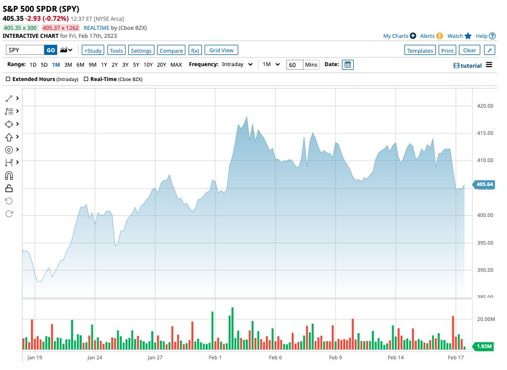Click the Help question mark icon
The image size is (507, 370).
492,36
